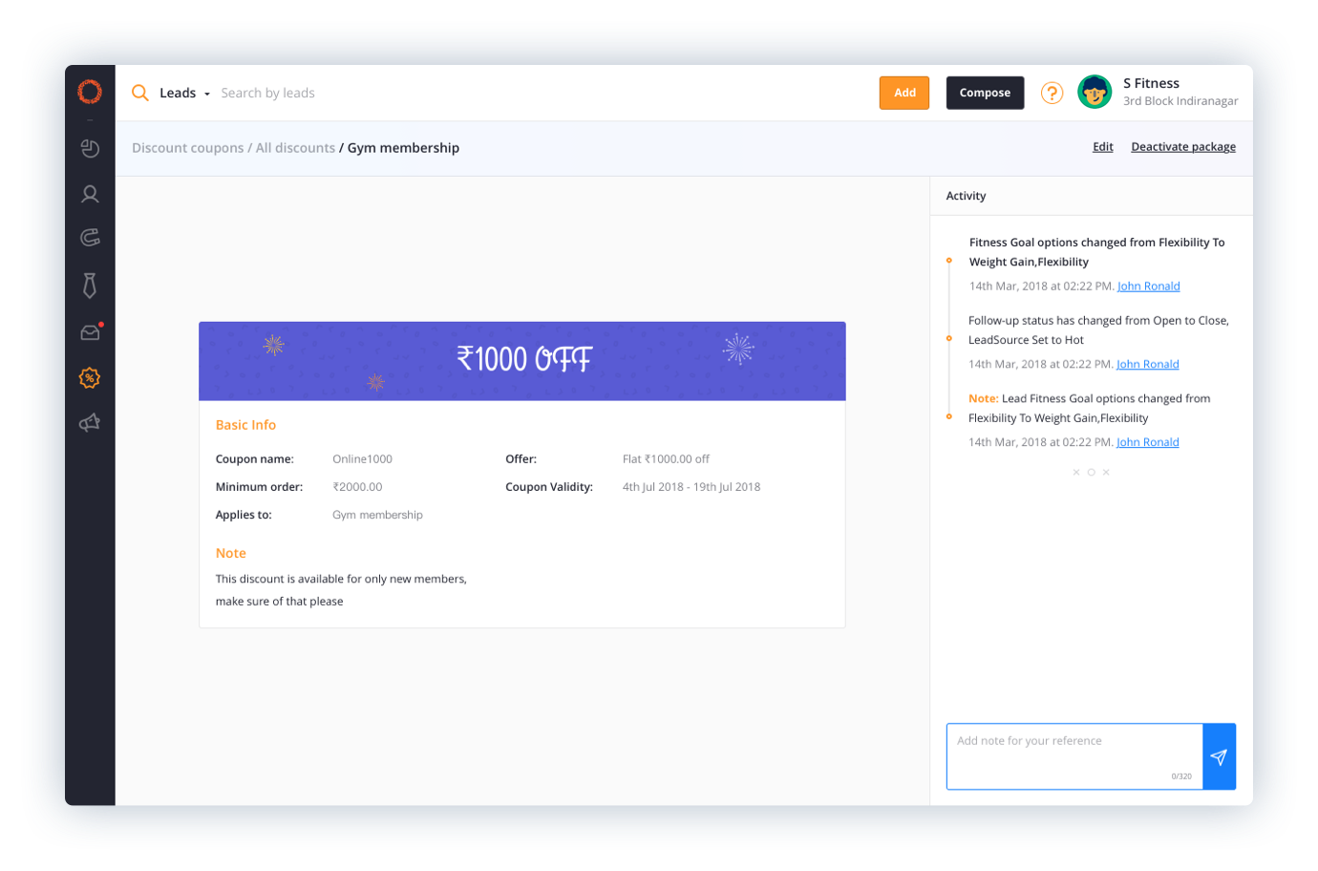The height and width of the screenshot is (871, 1318).
Task: Open the S Fitness account menu
Action: pos(1158,92)
